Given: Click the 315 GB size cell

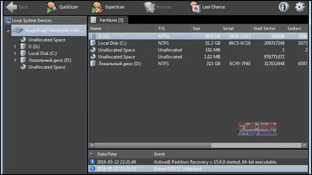Looking at the screenshot, I should (x=213, y=63).
